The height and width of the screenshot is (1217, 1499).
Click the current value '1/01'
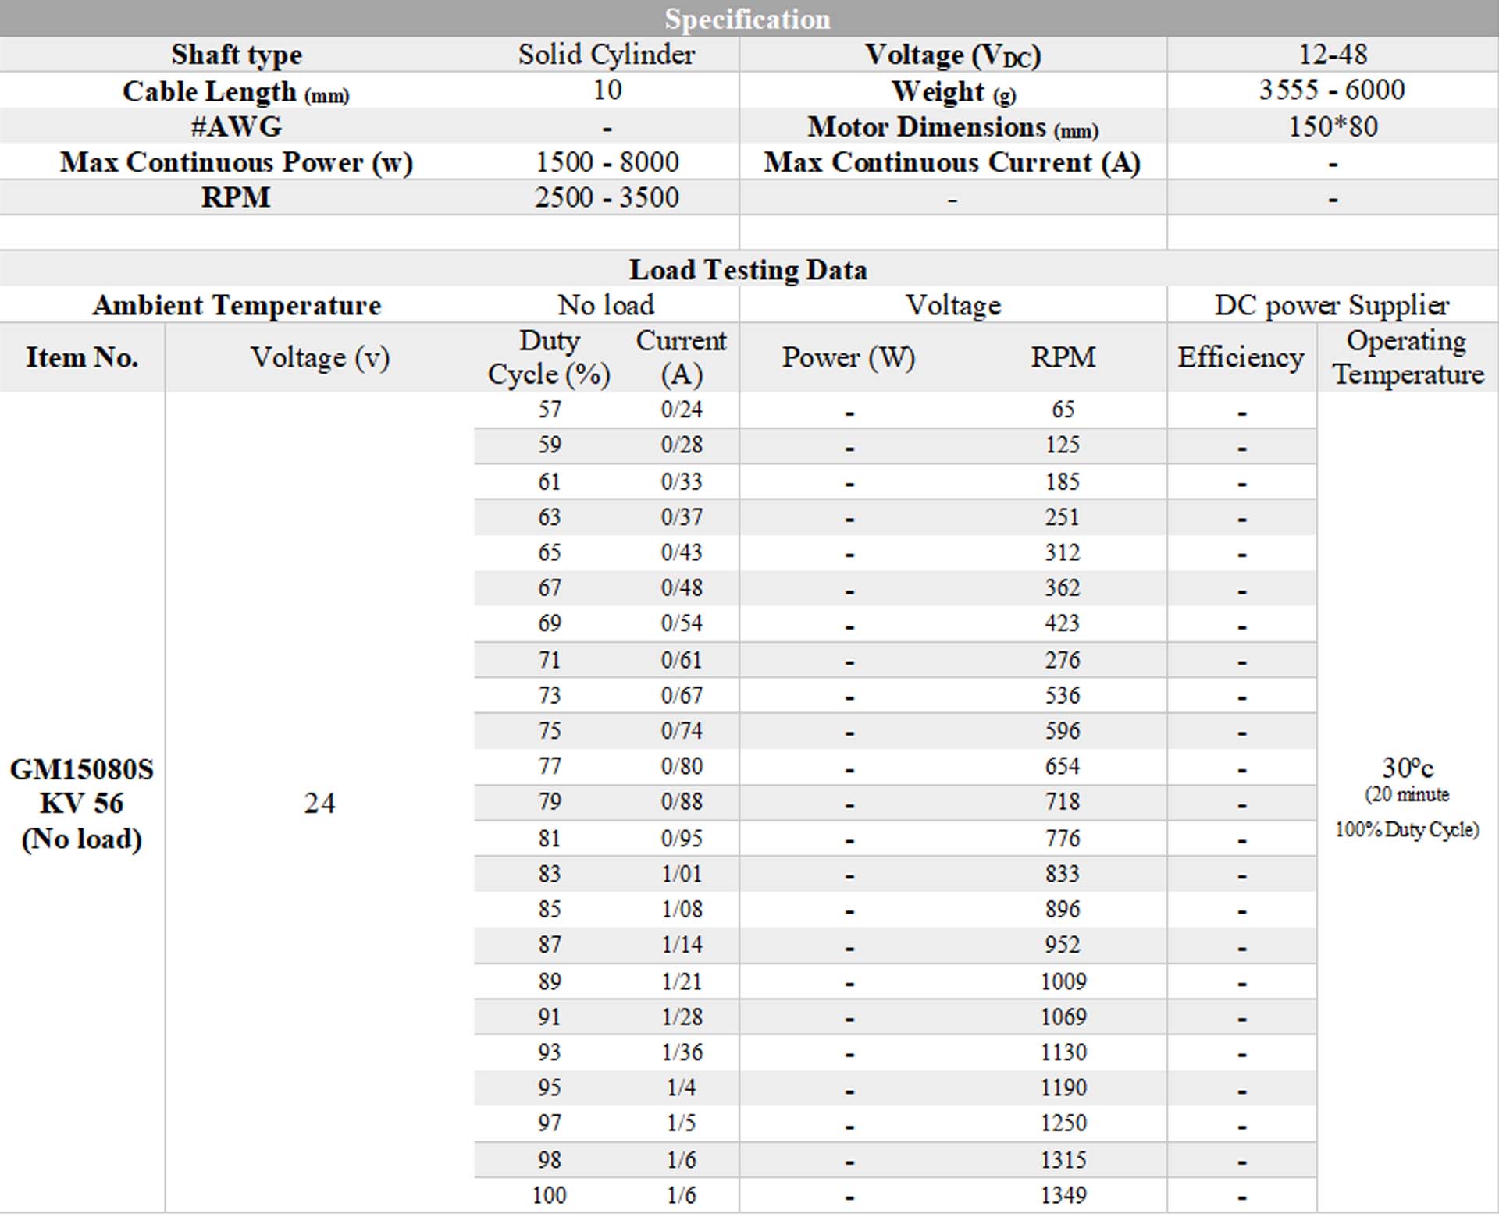pyautogui.click(x=682, y=873)
